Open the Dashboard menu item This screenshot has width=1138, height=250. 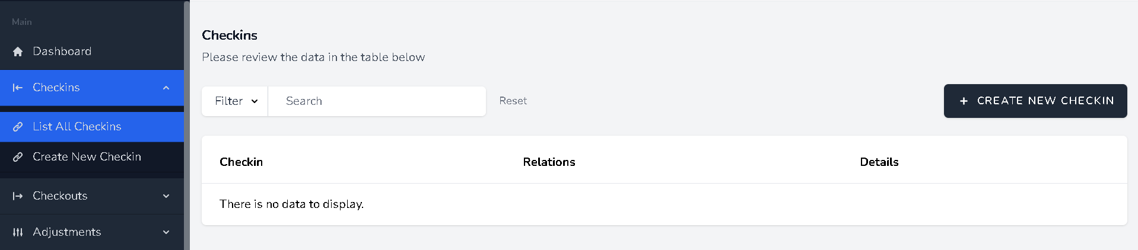click(x=62, y=52)
